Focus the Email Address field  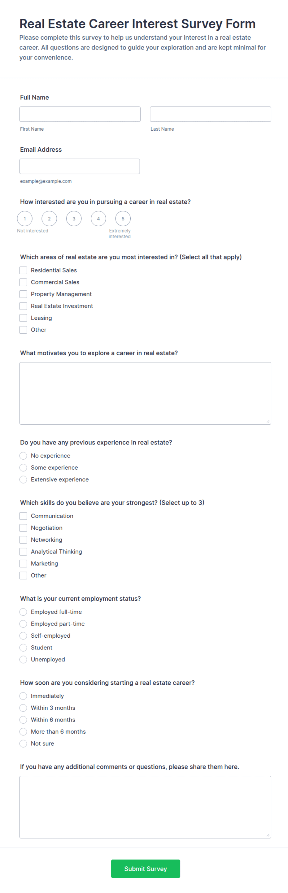pos(80,167)
